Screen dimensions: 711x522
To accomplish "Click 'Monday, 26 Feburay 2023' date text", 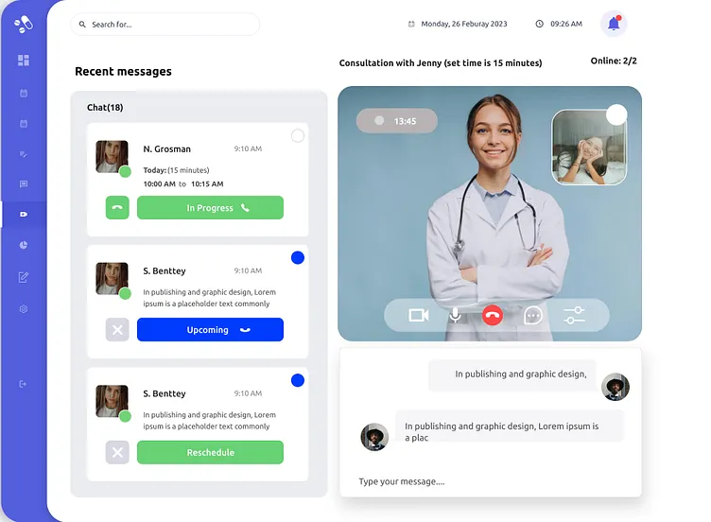I will coord(464,24).
